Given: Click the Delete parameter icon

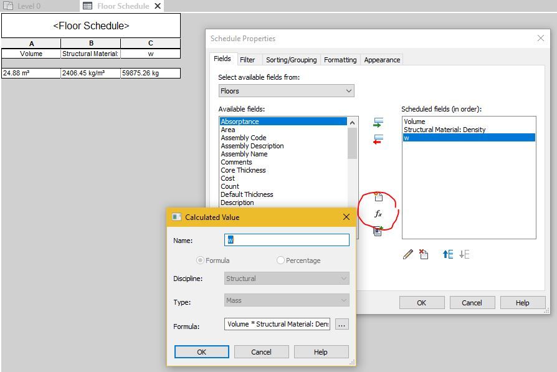Looking at the screenshot, I should [x=424, y=254].
